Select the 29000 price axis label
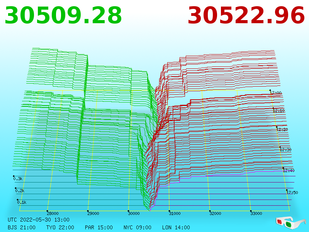Image resolution: width=309 pixels, height=232 pixels. [93, 213]
